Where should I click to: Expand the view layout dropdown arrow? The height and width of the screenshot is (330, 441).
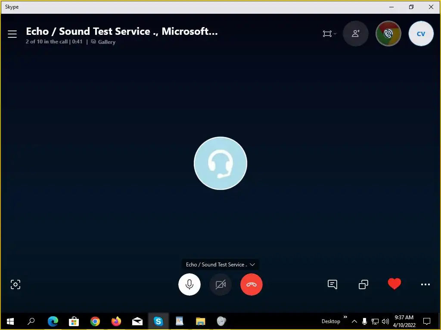coord(335,34)
